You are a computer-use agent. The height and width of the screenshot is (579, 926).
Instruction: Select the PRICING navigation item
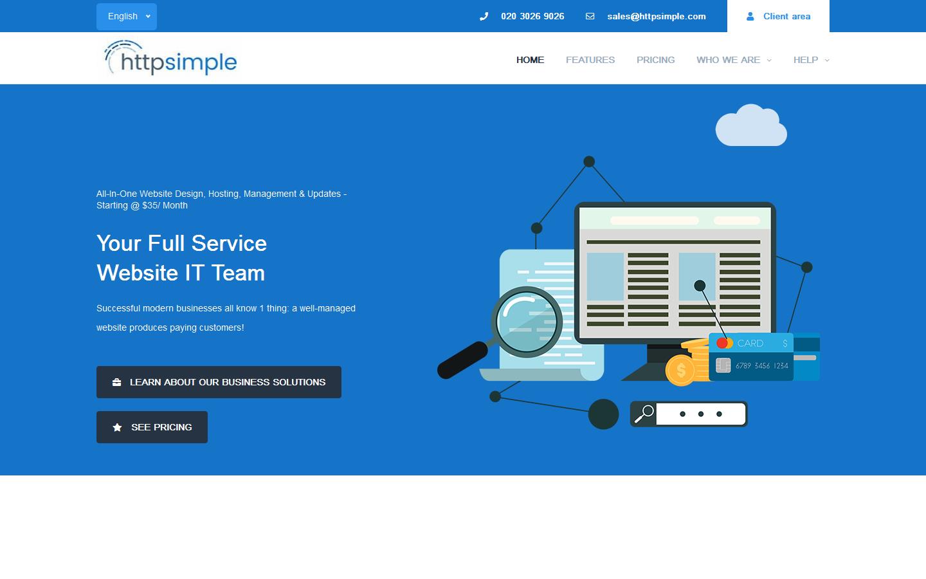pyautogui.click(x=655, y=60)
